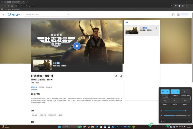This screenshot has width=193, height=129.
Task: Select the 系列選集 tab
Action: (41, 87)
